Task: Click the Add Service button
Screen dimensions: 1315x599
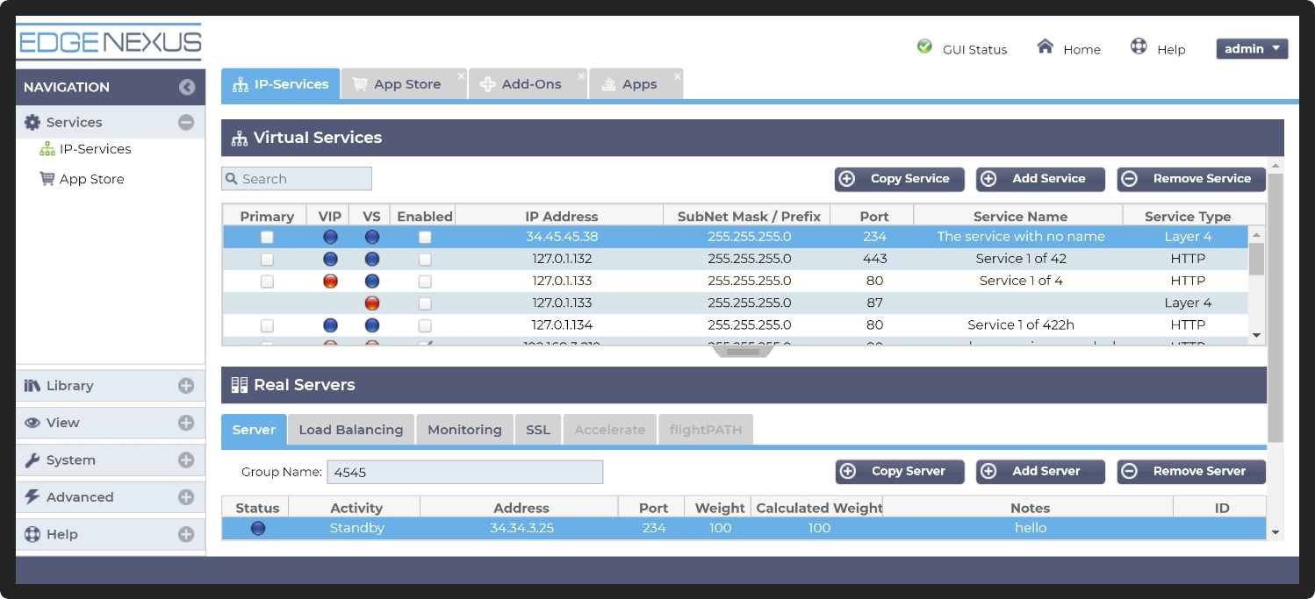Action: (x=1040, y=179)
